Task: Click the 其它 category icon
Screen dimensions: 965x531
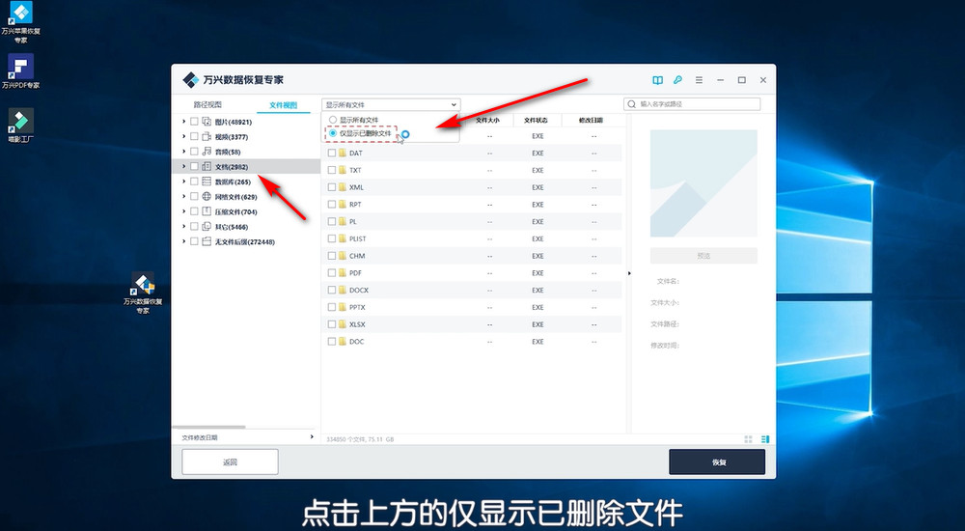Action: pyautogui.click(x=207, y=227)
